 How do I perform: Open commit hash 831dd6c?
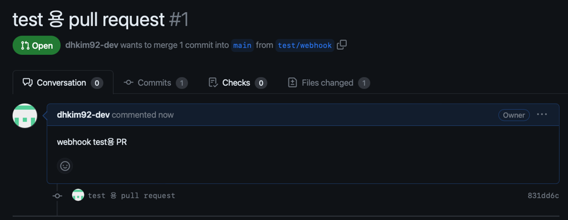[543, 196]
